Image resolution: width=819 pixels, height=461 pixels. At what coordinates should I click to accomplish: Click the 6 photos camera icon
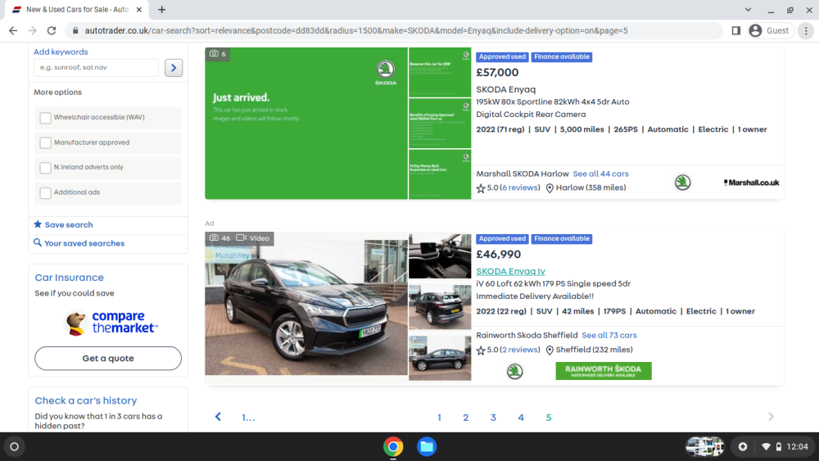click(214, 54)
